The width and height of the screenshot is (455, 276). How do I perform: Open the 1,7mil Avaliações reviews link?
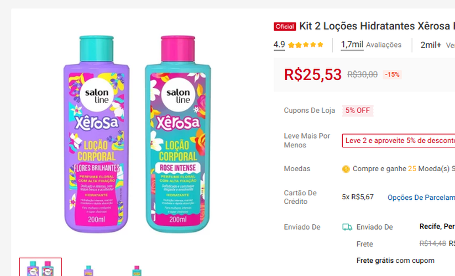(371, 45)
